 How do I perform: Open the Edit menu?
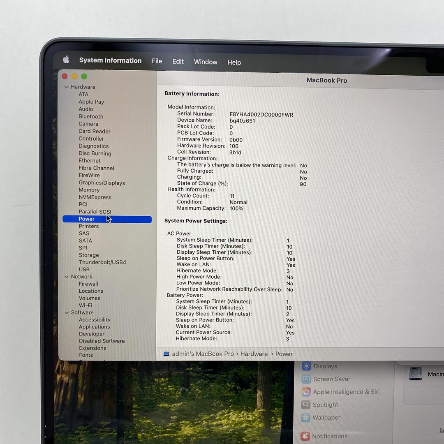pyautogui.click(x=178, y=61)
